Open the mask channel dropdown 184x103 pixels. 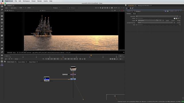pos(149,21)
